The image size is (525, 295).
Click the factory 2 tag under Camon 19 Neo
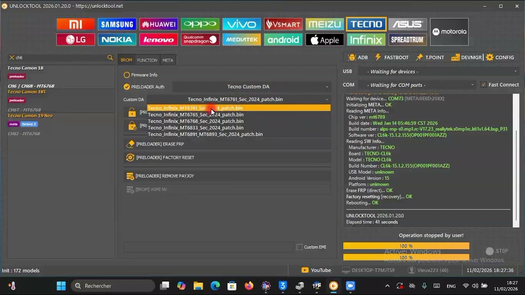tap(29, 124)
